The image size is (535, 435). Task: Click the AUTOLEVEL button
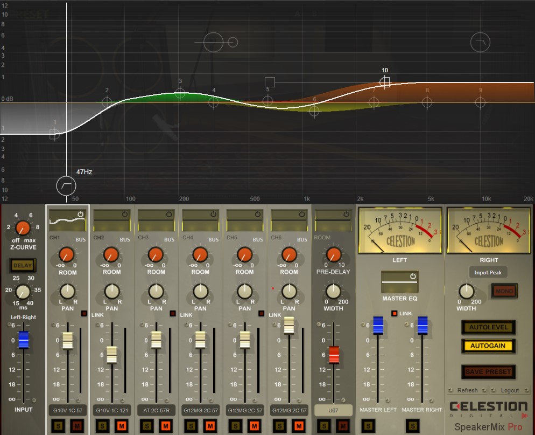(x=488, y=327)
